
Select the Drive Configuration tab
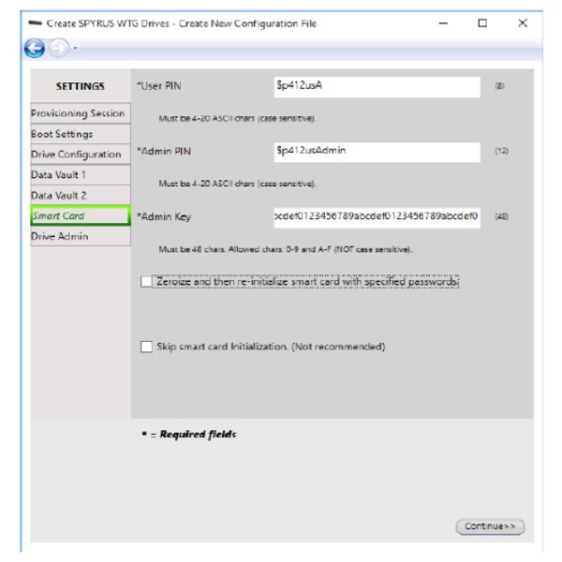click(81, 155)
